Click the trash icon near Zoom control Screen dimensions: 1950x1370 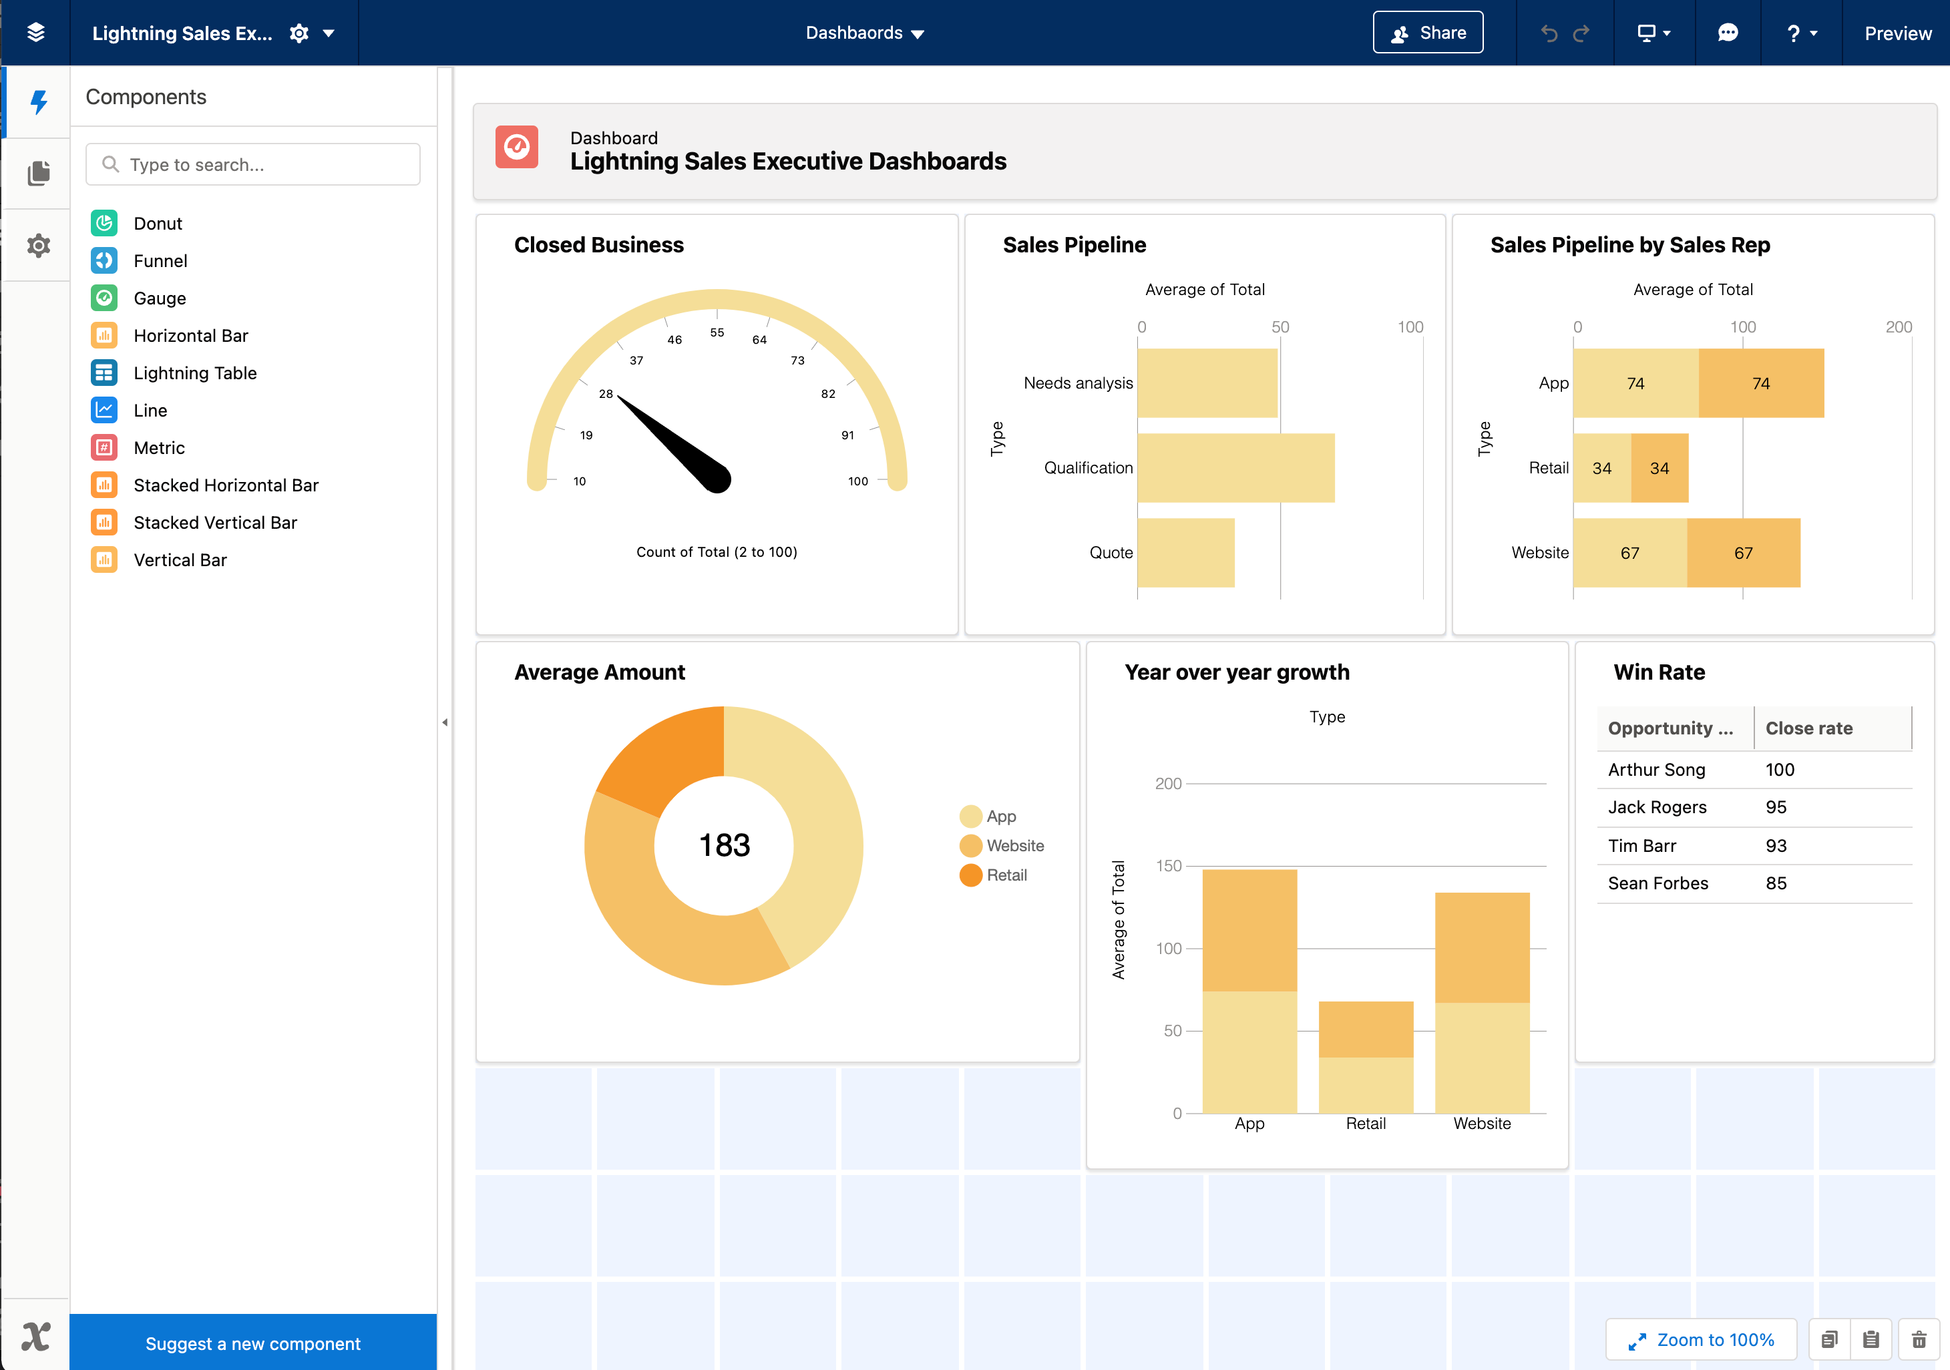point(1919,1339)
